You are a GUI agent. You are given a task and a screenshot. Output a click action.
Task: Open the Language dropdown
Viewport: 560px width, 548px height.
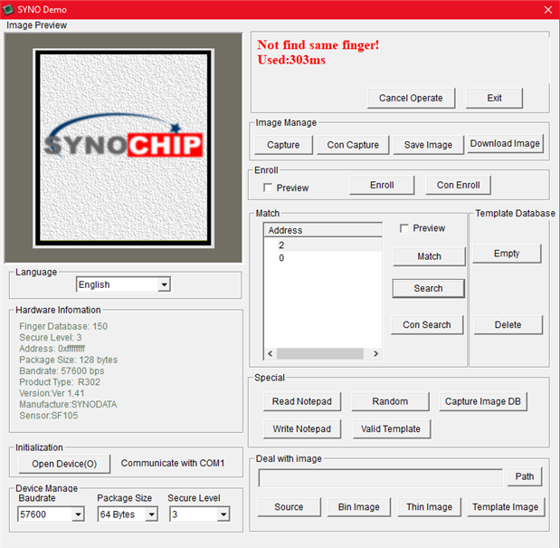(164, 284)
